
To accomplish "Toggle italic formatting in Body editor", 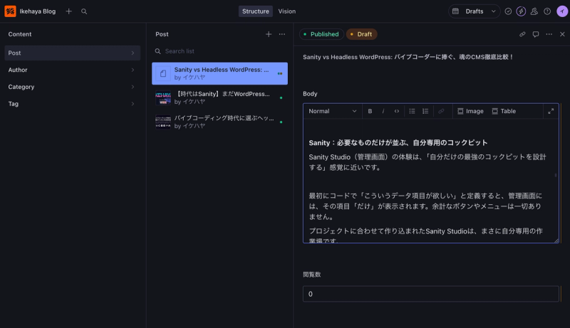I will (383, 111).
